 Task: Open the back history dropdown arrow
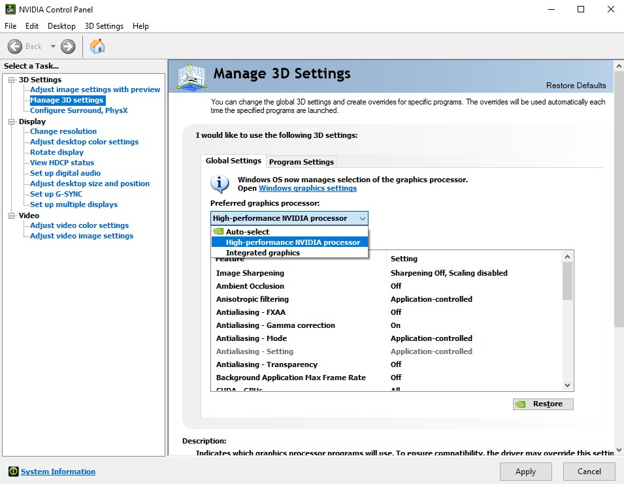[53, 46]
